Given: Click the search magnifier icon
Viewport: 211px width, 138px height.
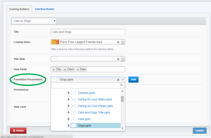Looking at the screenshot, I should [x=121, y=85].
